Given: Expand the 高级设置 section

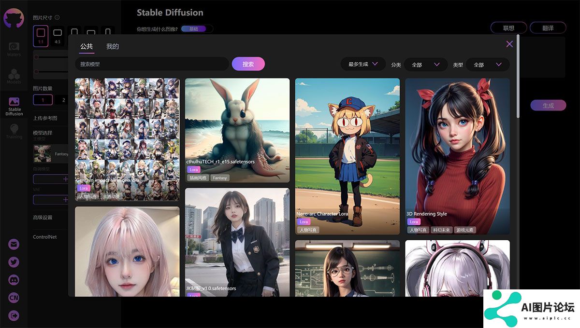Looking at the screenshot, I should (43, 218).
